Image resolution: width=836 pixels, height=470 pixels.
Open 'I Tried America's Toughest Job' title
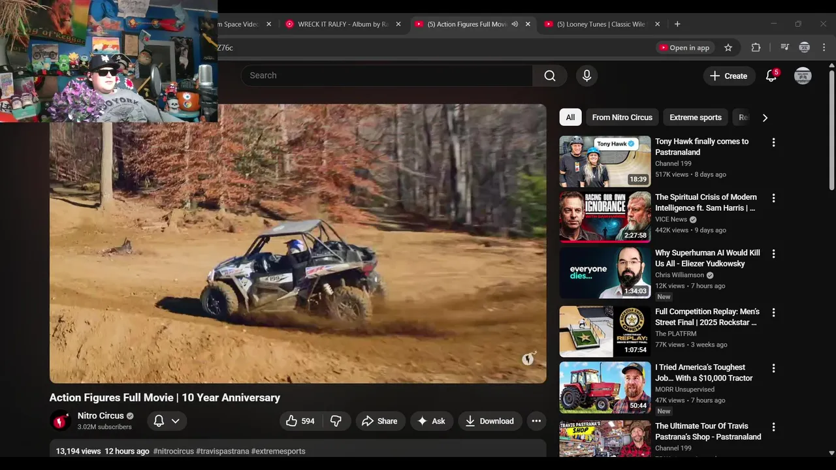[x=704, y=373]
